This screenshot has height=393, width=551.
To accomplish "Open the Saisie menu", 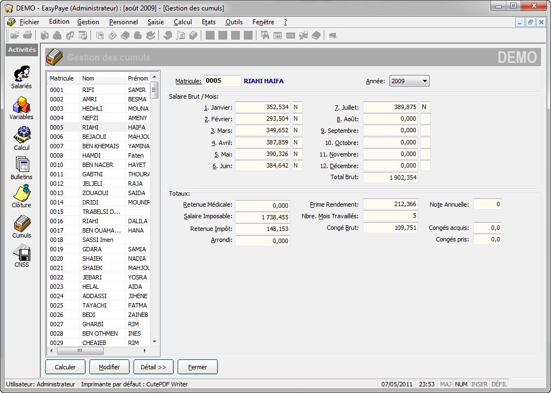I will pos(156,22).
